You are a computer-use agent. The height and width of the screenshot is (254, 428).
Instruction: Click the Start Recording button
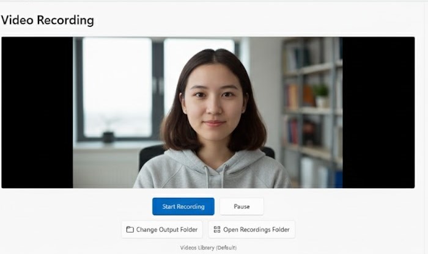183,206
